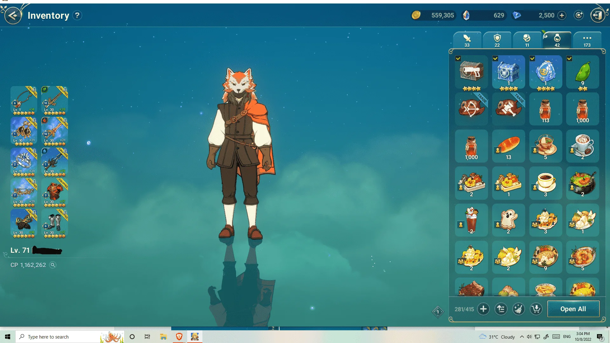
Task: Select the milkshake item
Action: click(471, 220)
